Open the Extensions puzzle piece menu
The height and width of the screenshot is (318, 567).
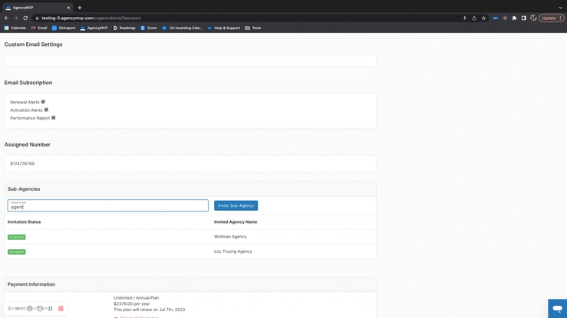pos(514,18)
